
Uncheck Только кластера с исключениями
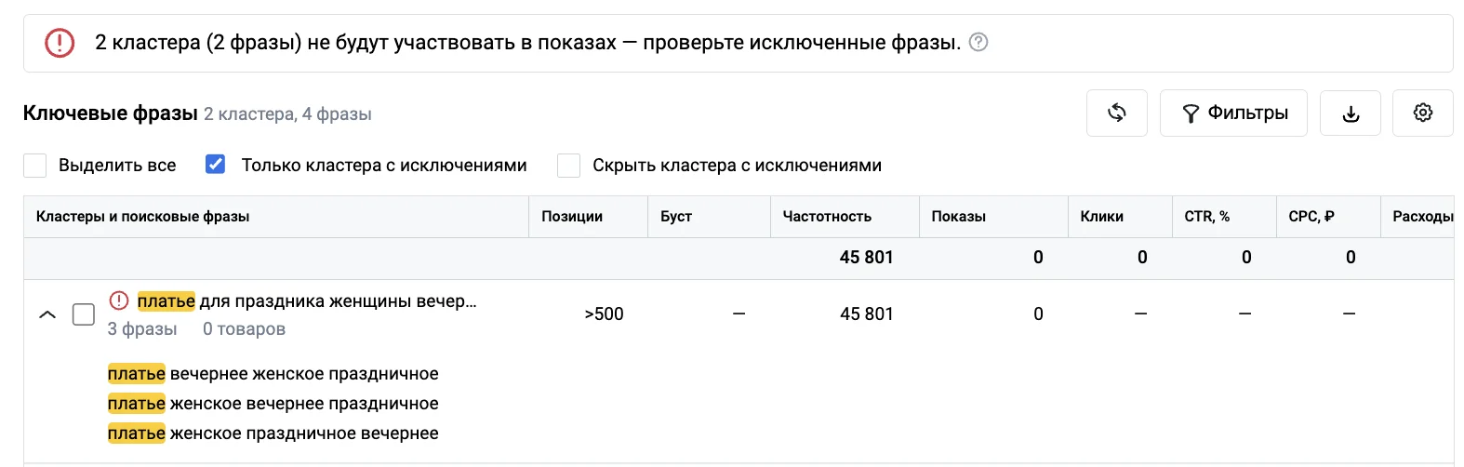click(x=215, y=165)
